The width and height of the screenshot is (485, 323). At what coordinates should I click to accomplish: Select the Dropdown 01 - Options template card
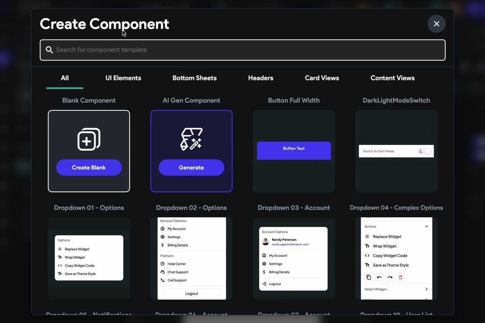(x=89, y=258)
